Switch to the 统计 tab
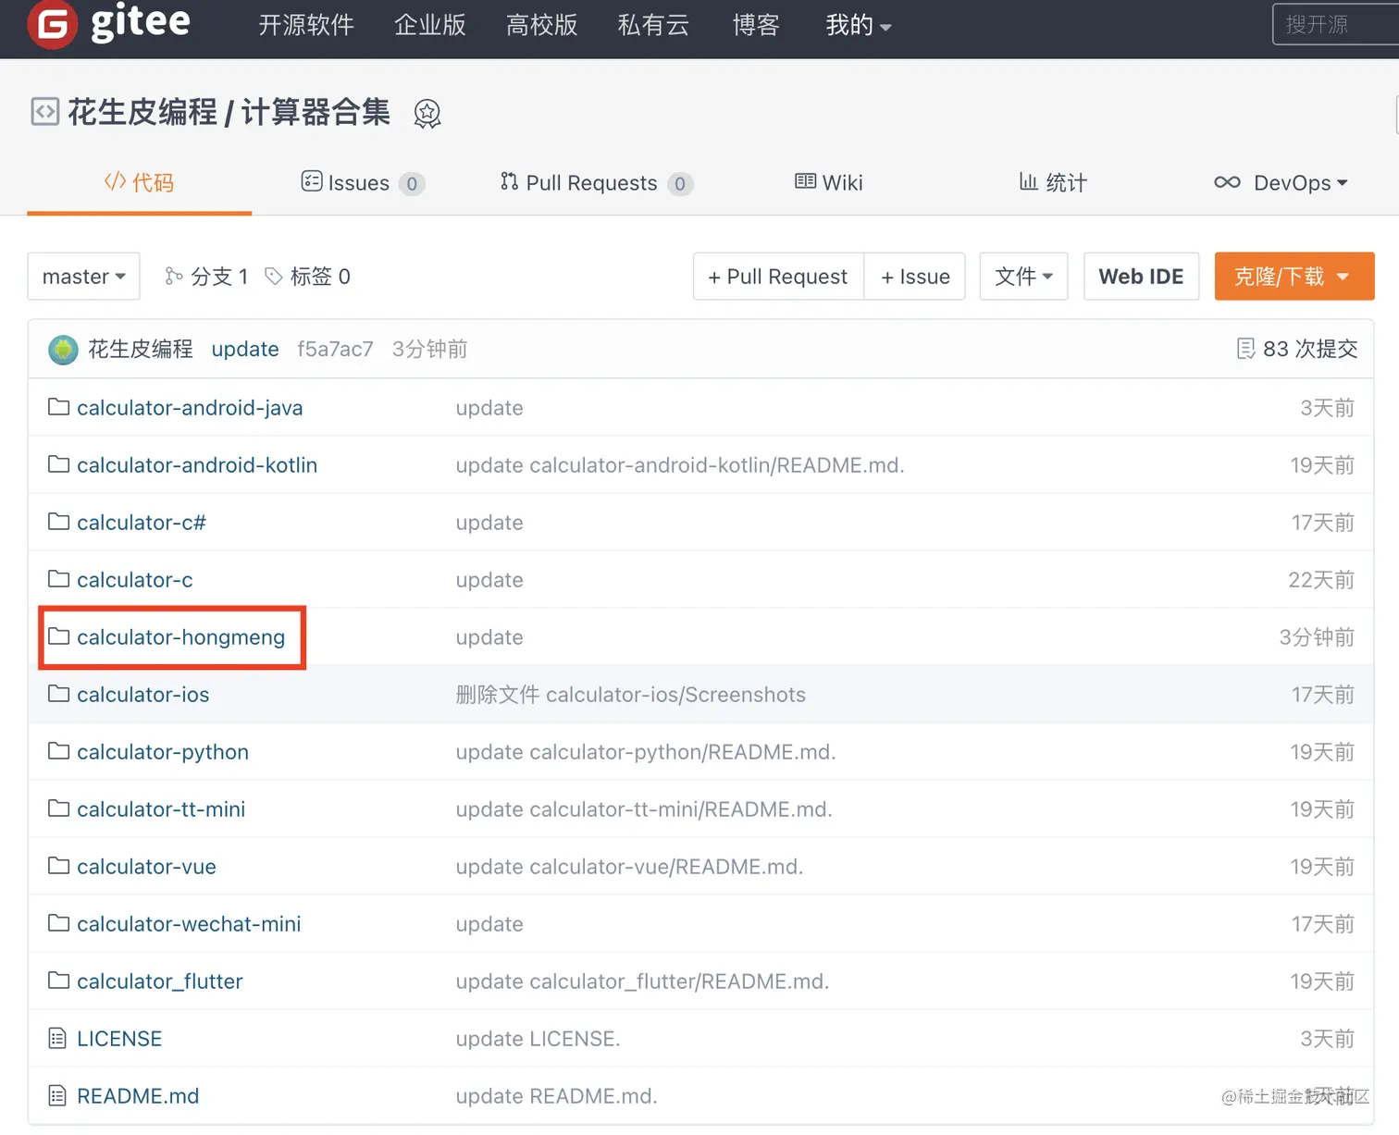Image resolution: width=1399 pixels, height=1135 pixels. [1053, 182]
